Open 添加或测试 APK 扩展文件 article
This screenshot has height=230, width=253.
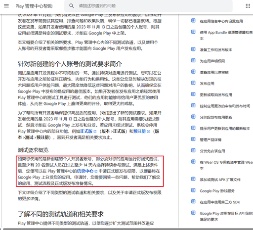pos(220,180)
